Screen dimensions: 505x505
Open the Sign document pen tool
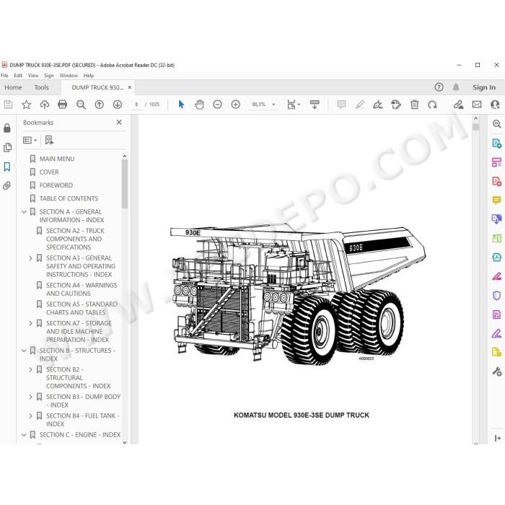[x=377, y=105]
